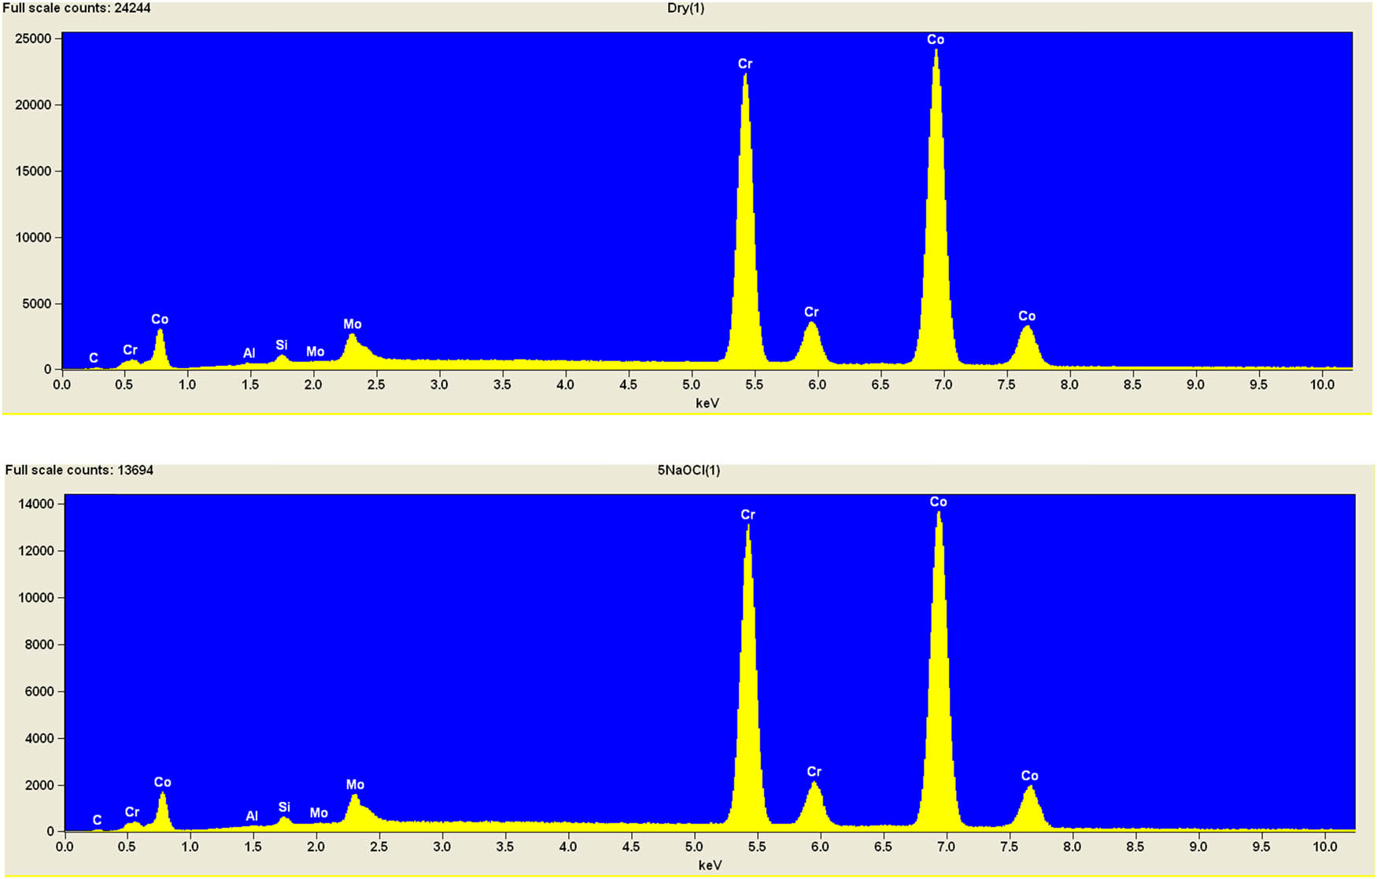Click Co label near 7.65 keV in Dry spectrum
This screenshot has height=879, width=1377.
coord(1026,316)
